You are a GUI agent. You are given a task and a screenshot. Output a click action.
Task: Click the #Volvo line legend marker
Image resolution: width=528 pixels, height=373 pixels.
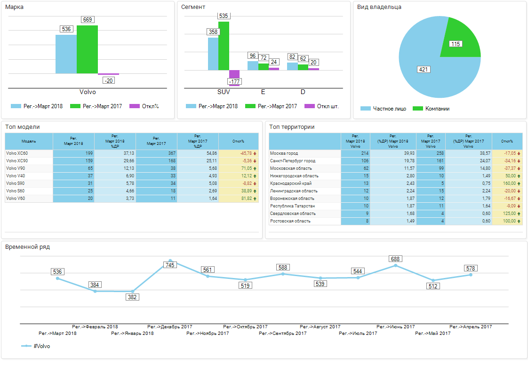tap(26, 346)
